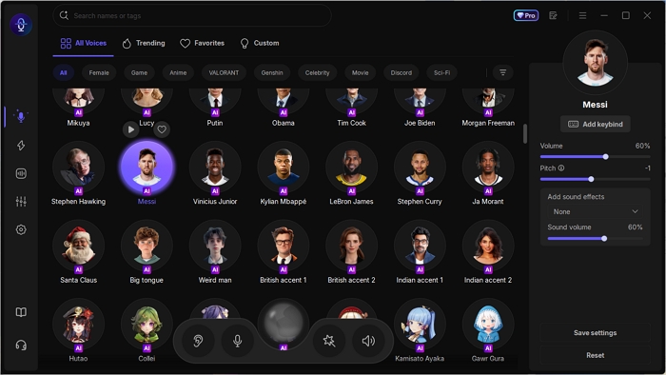This screenshot has height=375, width=666.
Task: Select the Genshin tag filter
Action: tap(272, 72)
